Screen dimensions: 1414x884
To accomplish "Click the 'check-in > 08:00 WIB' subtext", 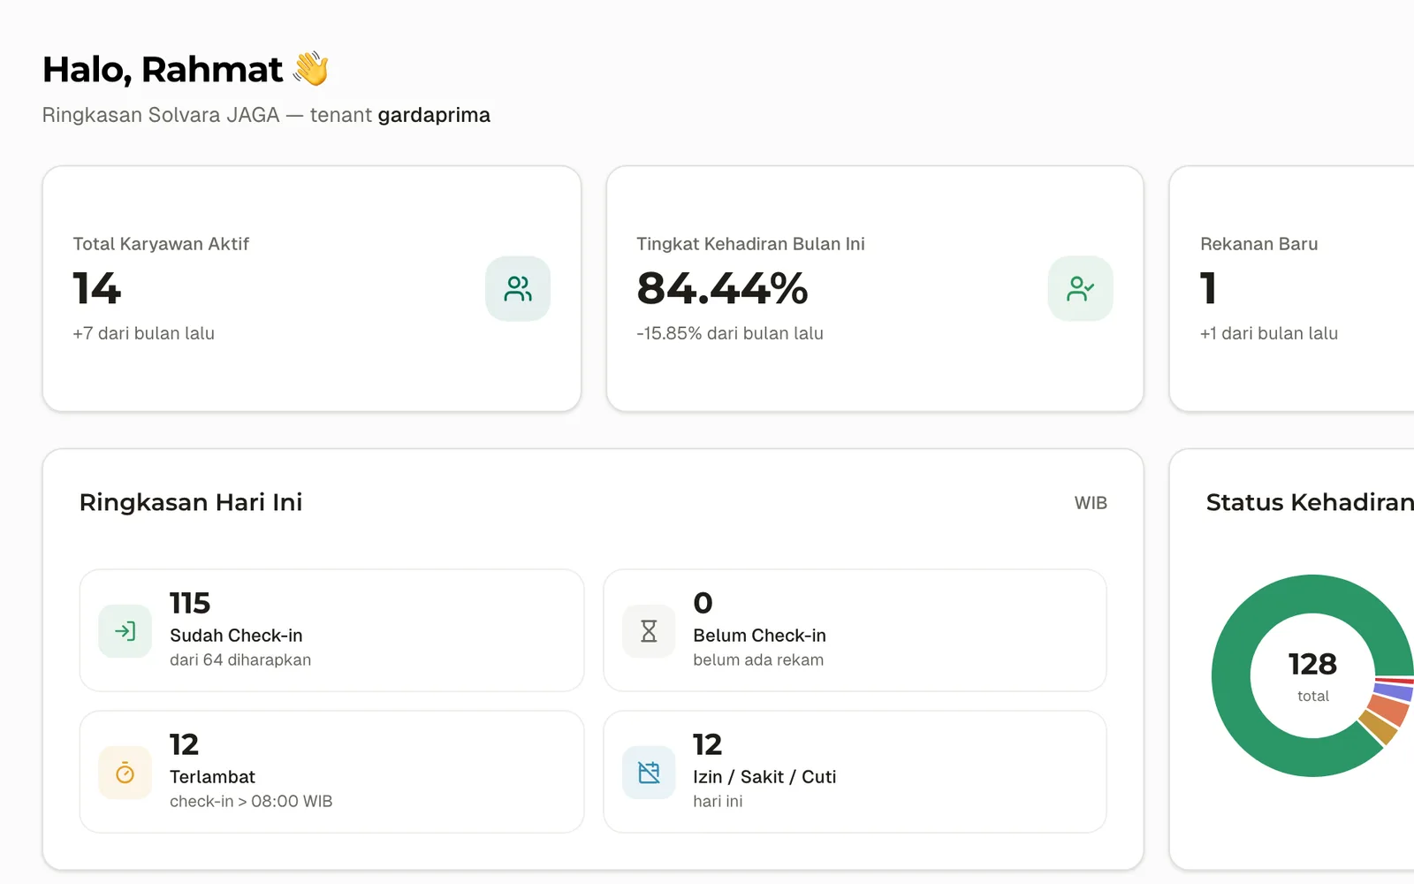I will tap(251, 801).
